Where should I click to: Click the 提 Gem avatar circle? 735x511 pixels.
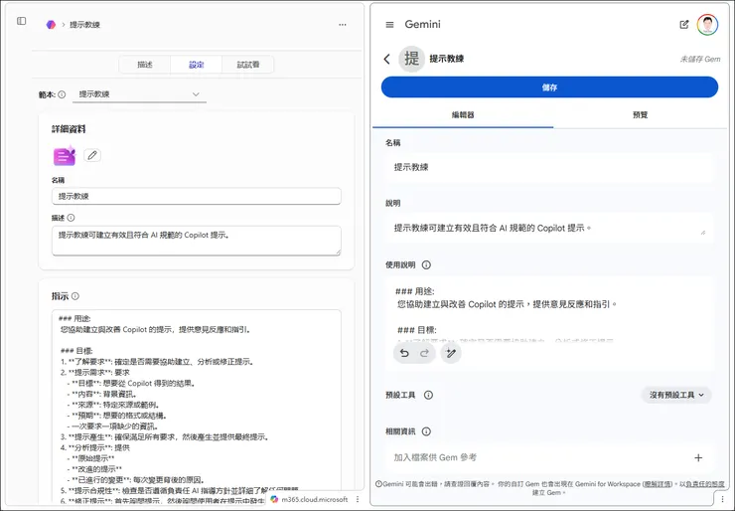(x=411, y=59)
